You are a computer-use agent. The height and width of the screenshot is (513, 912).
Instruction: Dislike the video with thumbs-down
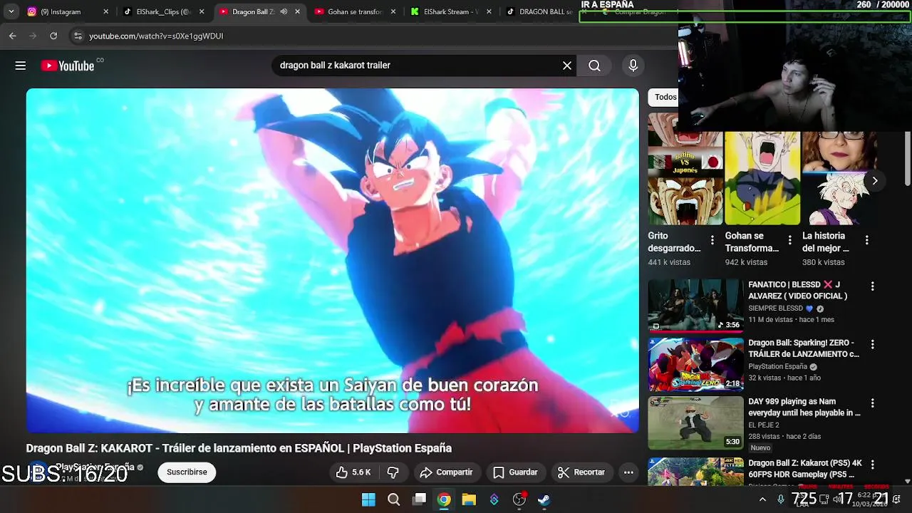point(393,472)
